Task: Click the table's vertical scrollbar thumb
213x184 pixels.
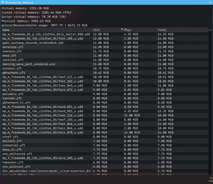Action: coord(210,30)
